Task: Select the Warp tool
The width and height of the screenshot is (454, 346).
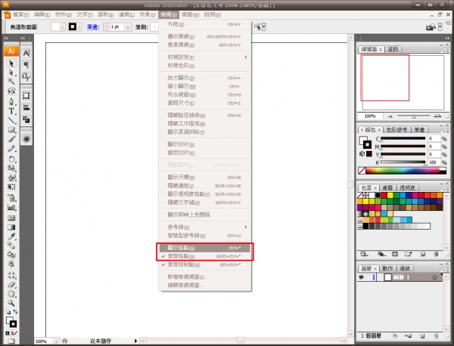Action: coord(11,178)
